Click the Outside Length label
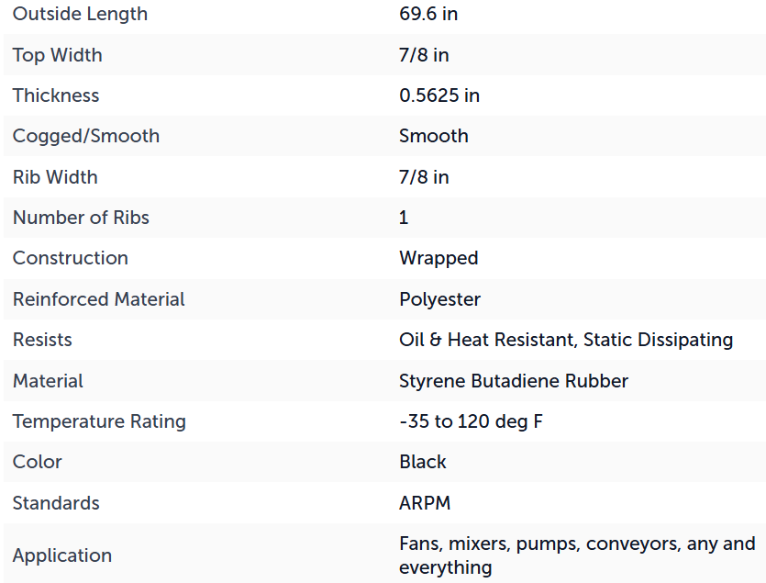Screen dimensions: 766x583 (80, 14)
